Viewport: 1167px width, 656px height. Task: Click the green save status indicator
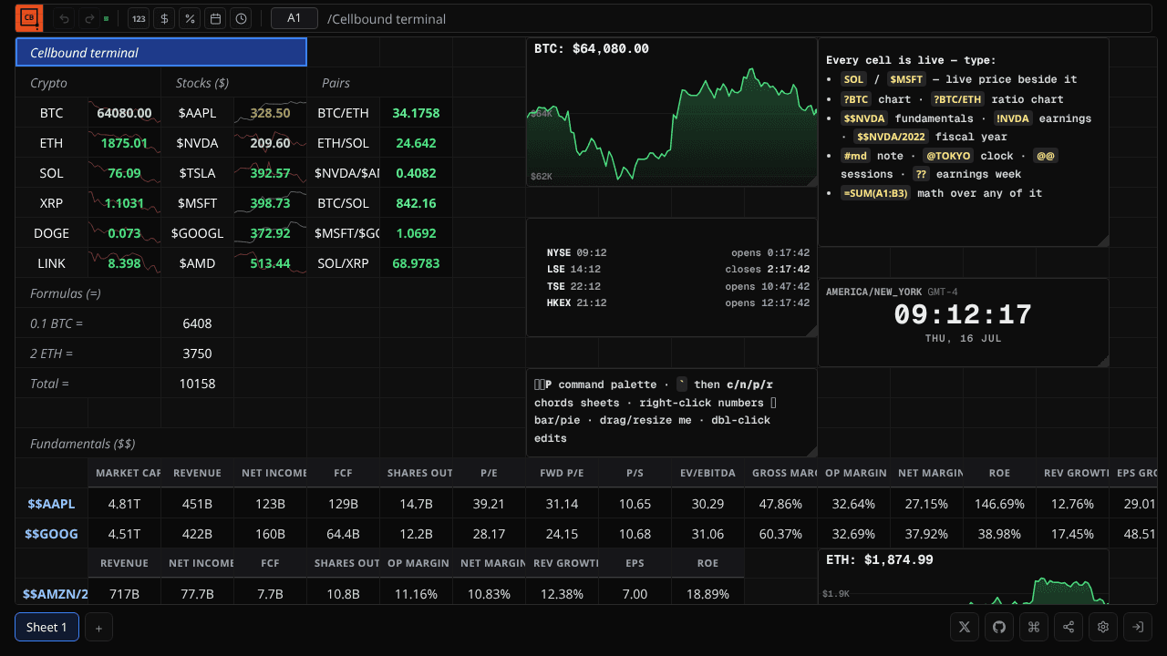pos(107,18)
